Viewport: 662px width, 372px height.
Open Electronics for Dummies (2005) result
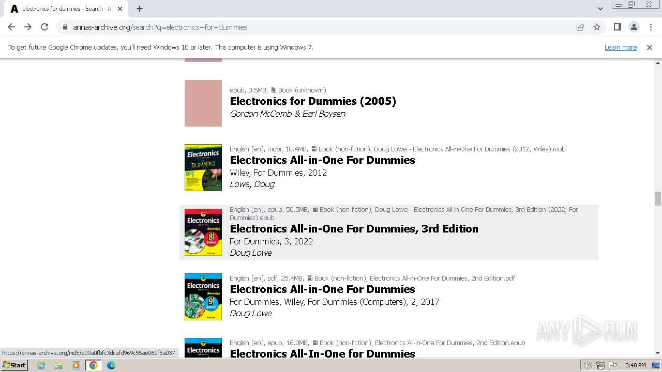pos(313,101)
